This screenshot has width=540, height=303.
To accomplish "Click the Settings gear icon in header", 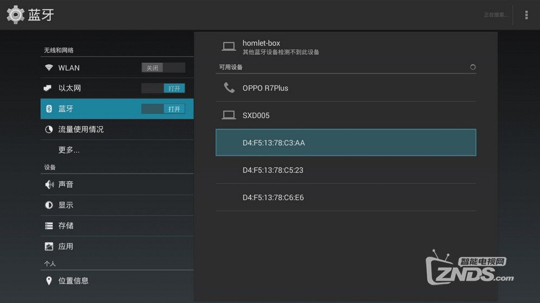I will click(15, 15).
